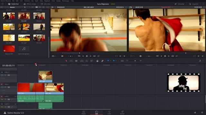
Task: Set mark in point in source viewer
Action: pos(120,56)
